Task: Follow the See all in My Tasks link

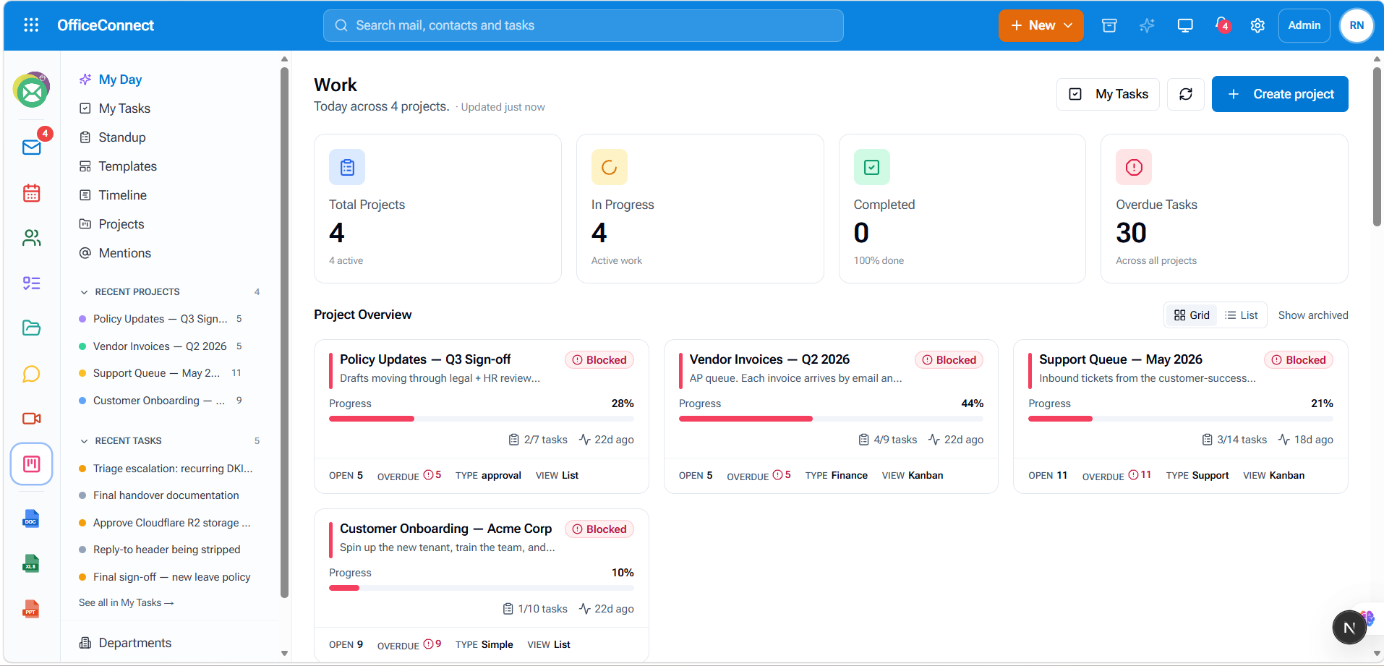Action: pyautogui.click(x=127, y=602)
